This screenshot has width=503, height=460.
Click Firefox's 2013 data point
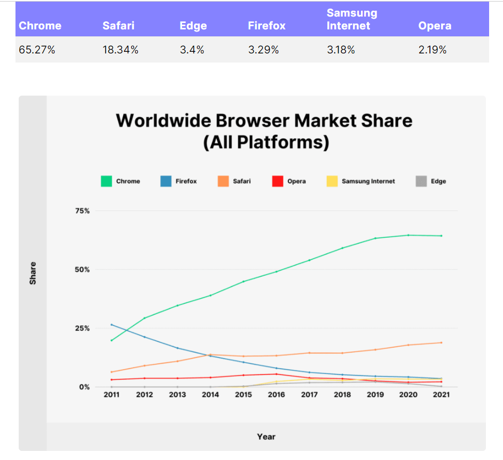click(177, 348)
